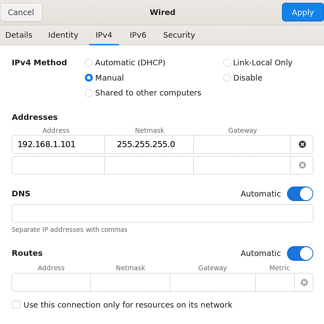Viewport: 324px width, 324px height.
Task: Select the Manual IPv4 method
Action: point(89,78)
